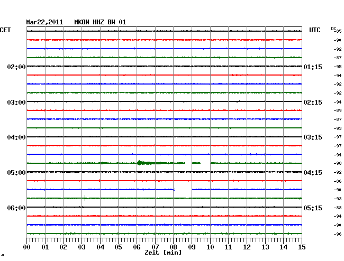The height and width of the screenshot is (261, 344).
Task: Select minute 04 on the time axis
Action: point(100,247)
